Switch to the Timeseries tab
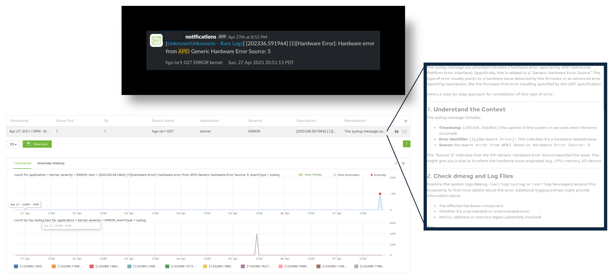Screen dimensions: 611x278 coord(22,163)
